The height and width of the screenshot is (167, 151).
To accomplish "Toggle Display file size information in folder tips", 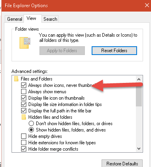I will (24, 104).
